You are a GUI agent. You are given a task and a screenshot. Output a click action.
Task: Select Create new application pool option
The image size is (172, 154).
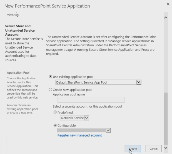[51, 90]
